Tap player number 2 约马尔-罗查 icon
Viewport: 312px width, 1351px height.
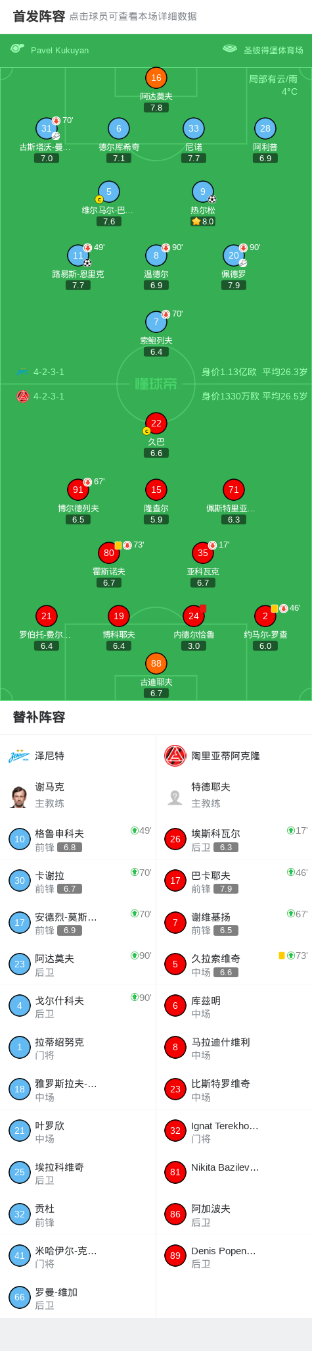(265, 616)
